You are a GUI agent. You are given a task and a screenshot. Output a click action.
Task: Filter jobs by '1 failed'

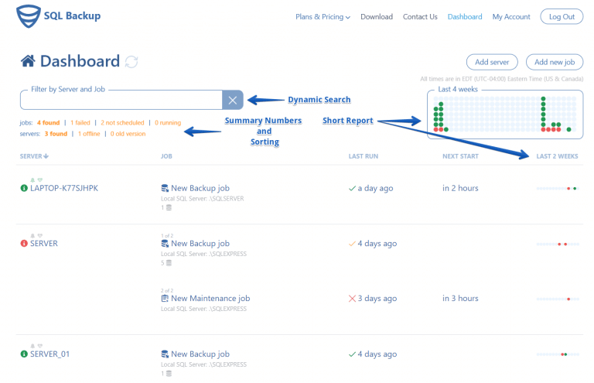tap(80, 123)
